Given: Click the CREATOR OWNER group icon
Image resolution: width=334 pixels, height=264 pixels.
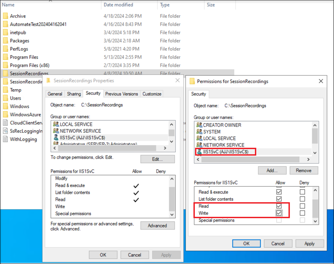Looking at the screenshot, I should click(199, 125).
